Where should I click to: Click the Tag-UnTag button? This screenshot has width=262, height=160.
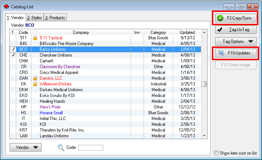(236, 30)
